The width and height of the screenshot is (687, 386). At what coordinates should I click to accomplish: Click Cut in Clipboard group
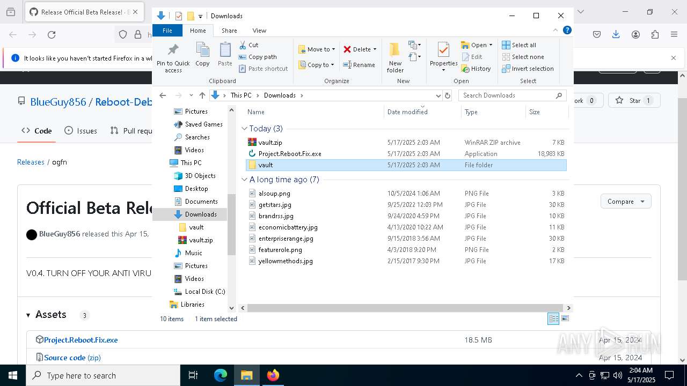(x=249, y=45)
